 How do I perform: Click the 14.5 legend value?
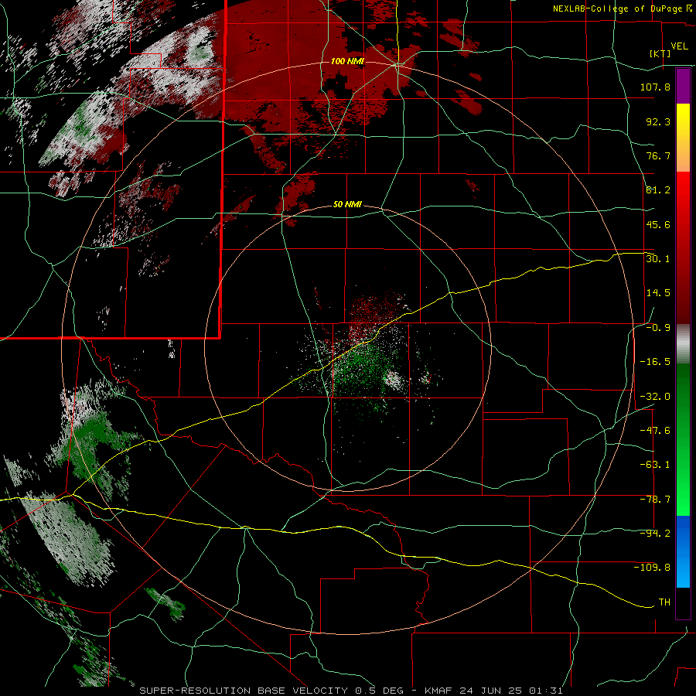click(658, 293)
